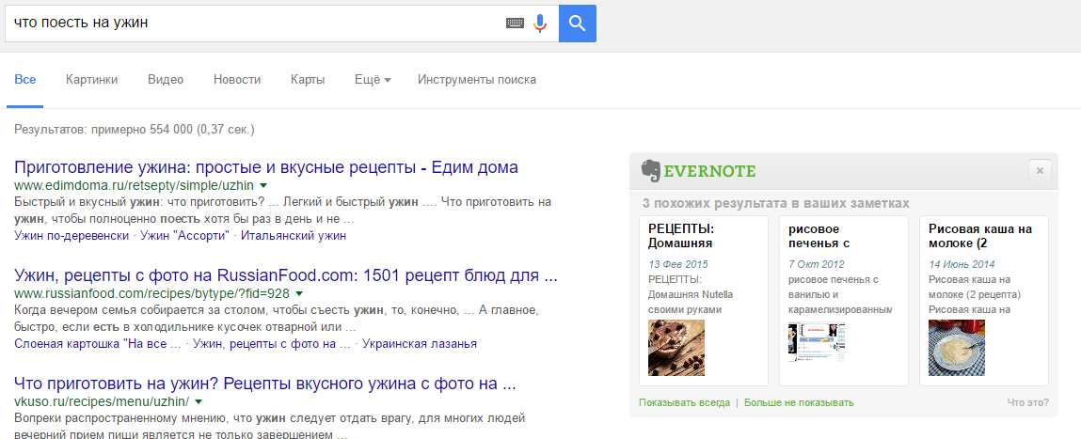Open the 'Слоеная картошка "На все ...' sitelink
Screen dimensions: 1081x439
tap(98, 344)
